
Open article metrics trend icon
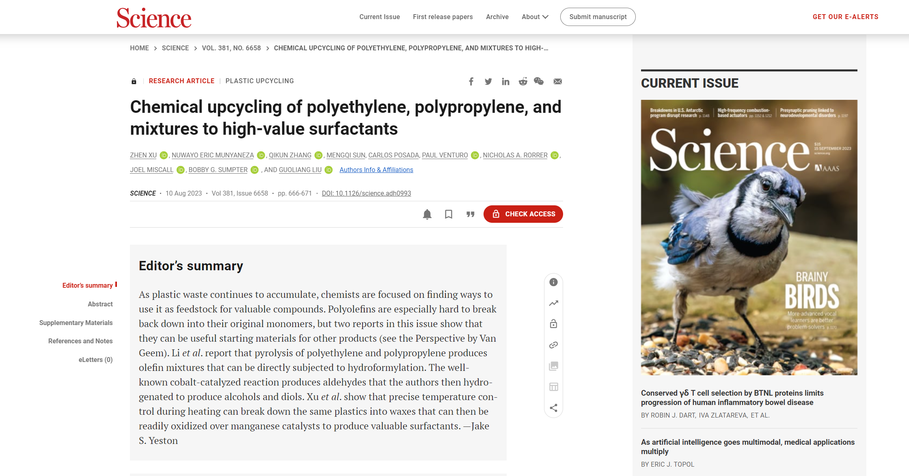[553, 303]
